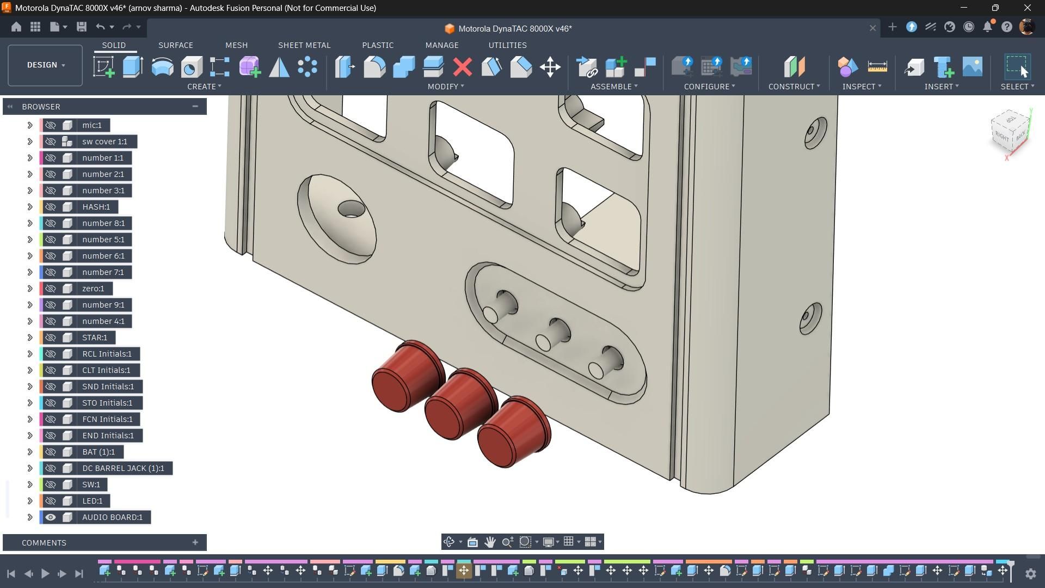Open the MODIFY menu dropdown
The width and height of the screenshot is (1045, 588).
[446, 87]
